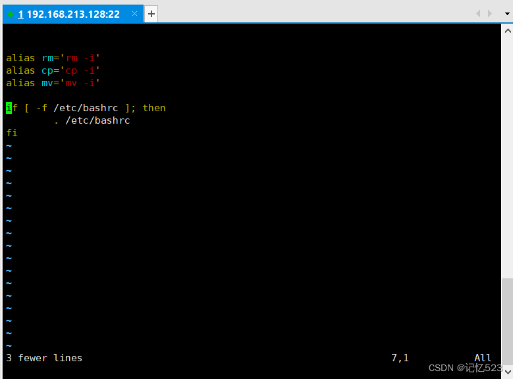
Task: Click the scrollbar up arrow
Action: (508, 31)
